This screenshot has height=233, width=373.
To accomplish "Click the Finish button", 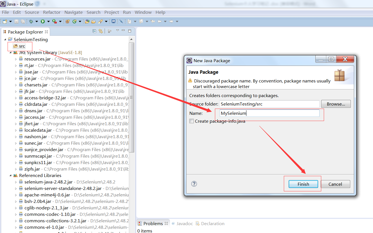I will (303, 184).
